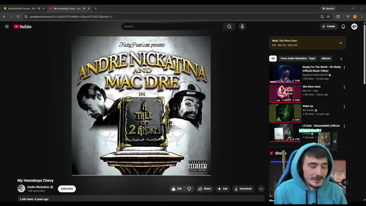Open the media controls icon in toolbar
Screen dimensions: 366x206
[348, 17]
